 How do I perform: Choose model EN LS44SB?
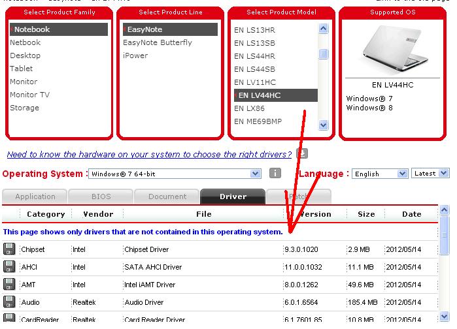click(x=254, y=69)
